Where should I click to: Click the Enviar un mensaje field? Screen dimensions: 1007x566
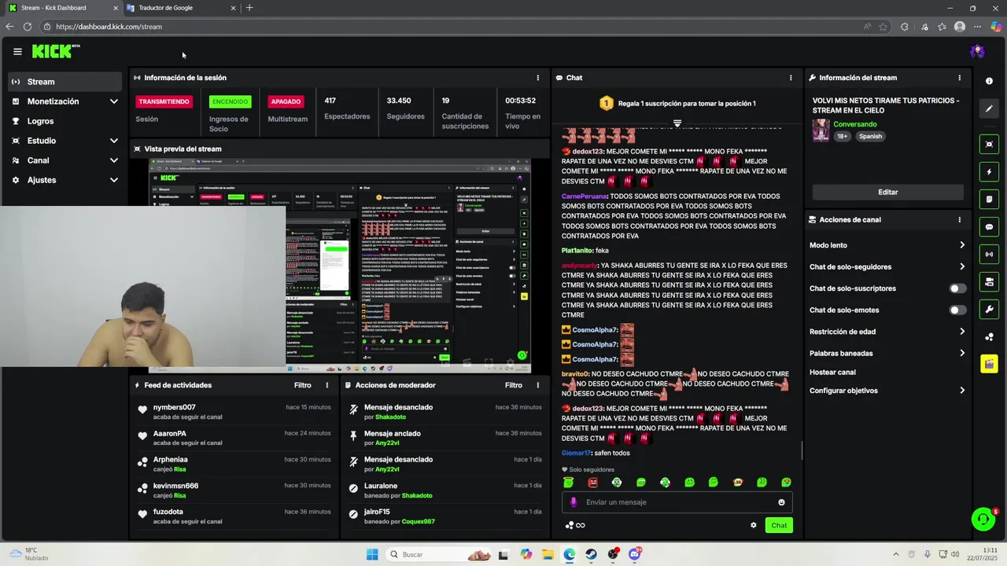pyautogui.click(x=677, y=502)
